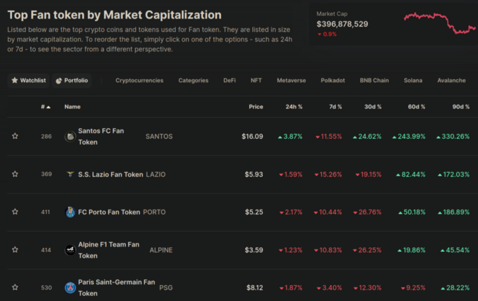Click the 243.99% 60d value
478x301 pixels.
click(x=409, y=136)
